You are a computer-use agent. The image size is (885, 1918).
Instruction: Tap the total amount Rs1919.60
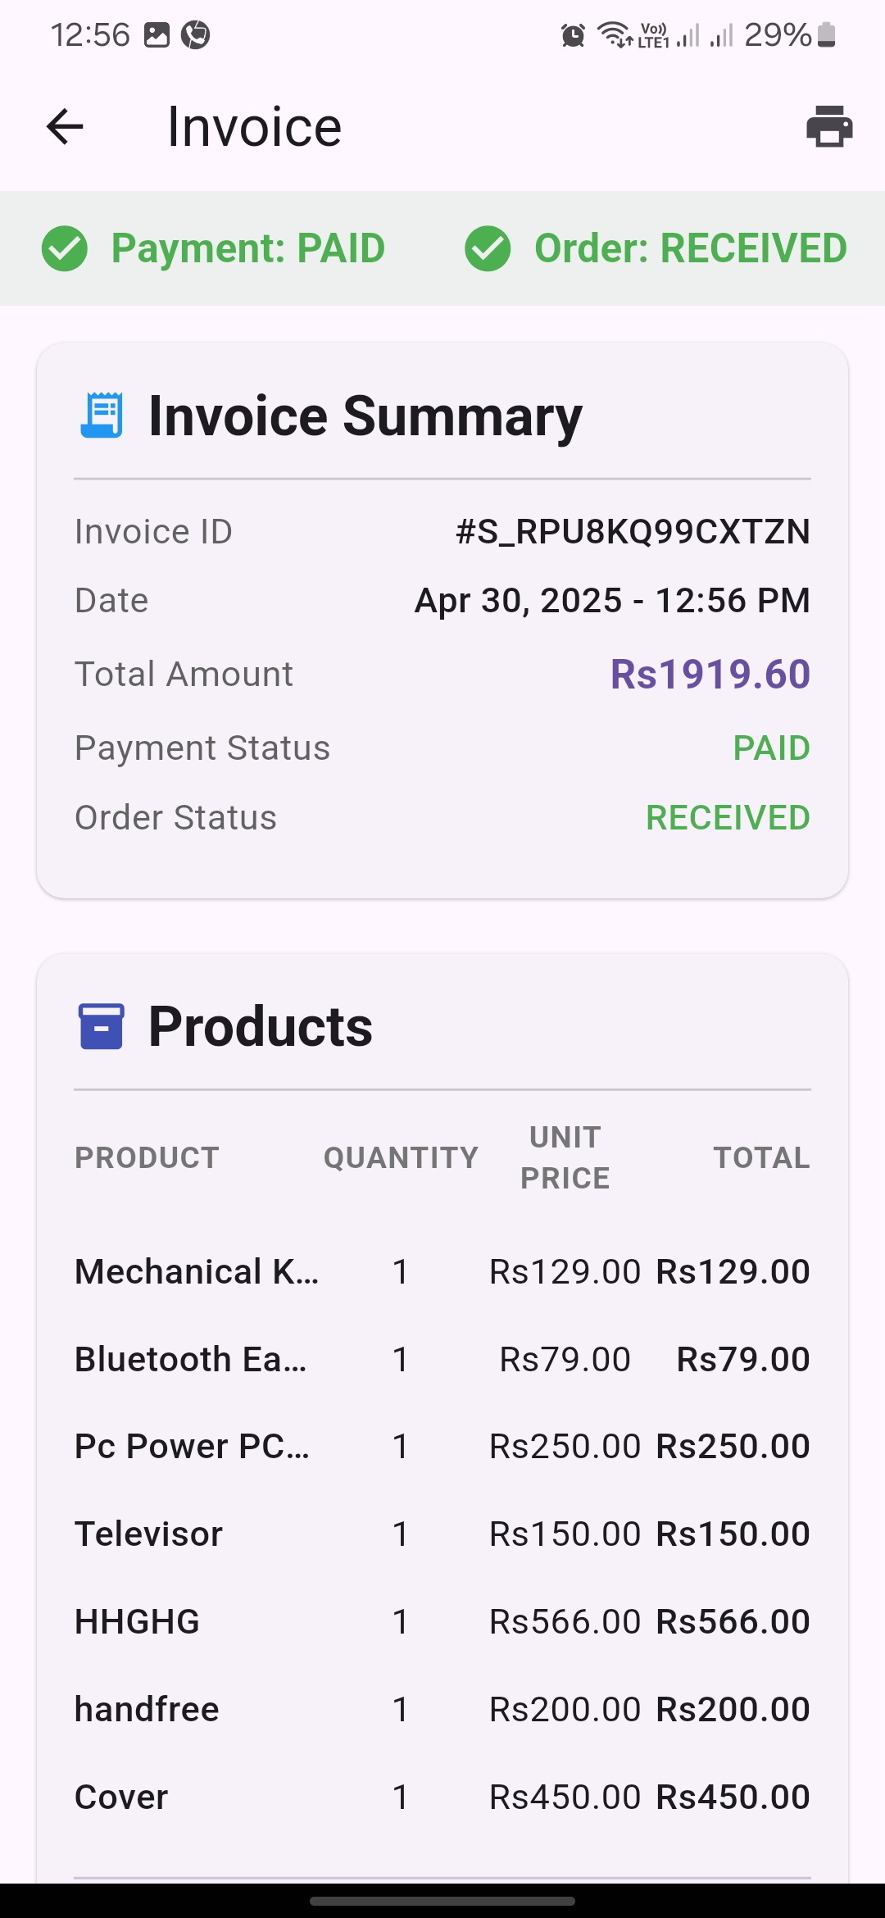coord(710,675)
